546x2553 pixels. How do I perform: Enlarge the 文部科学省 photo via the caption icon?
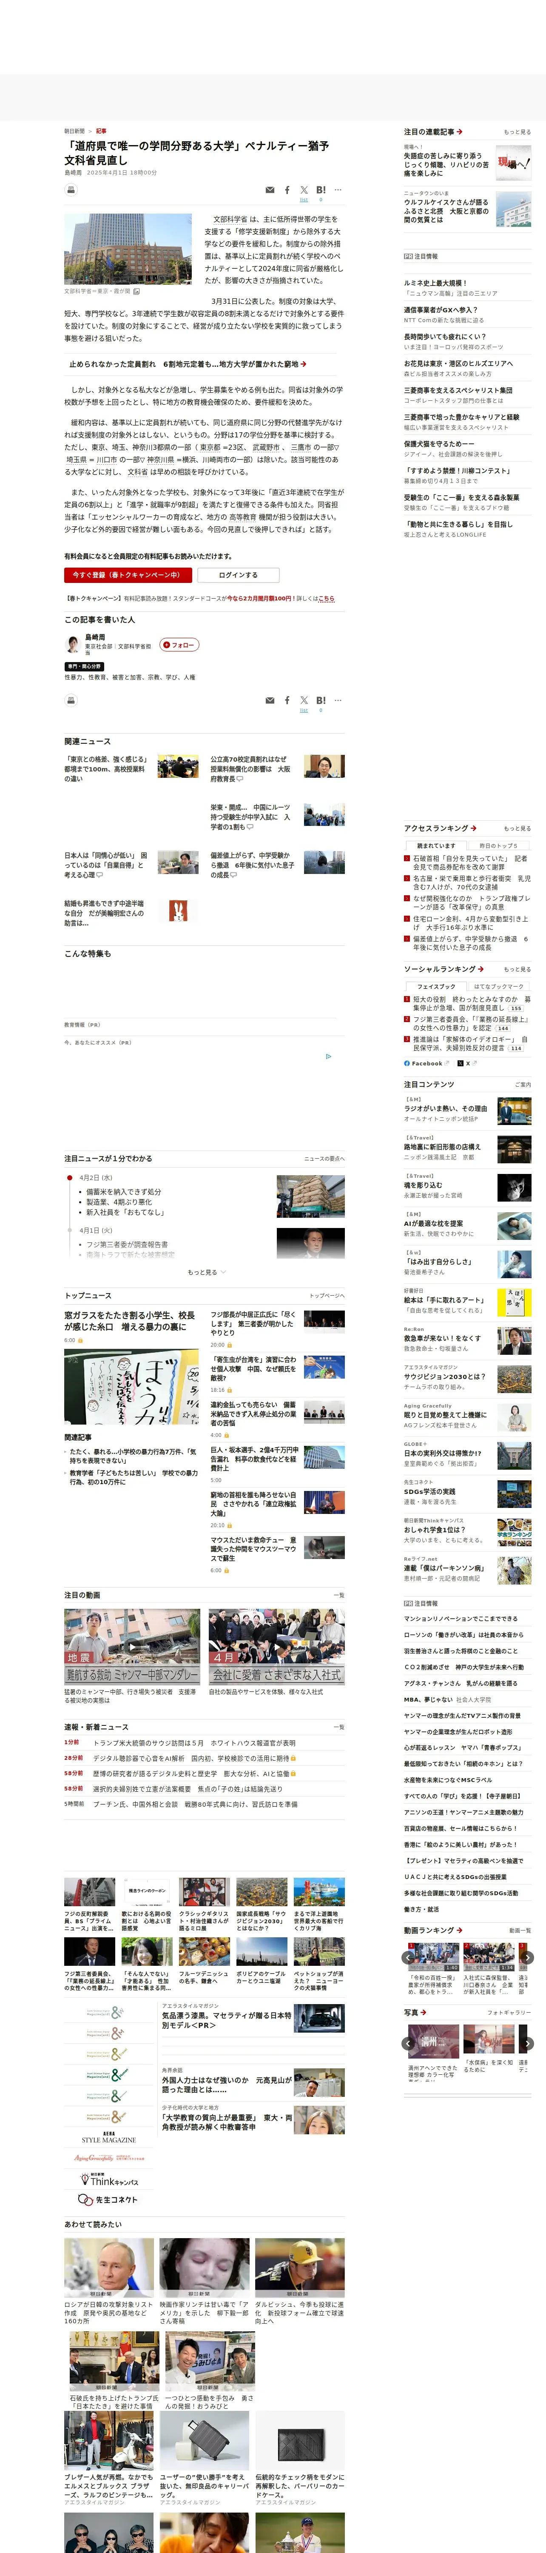(x=137, y=291)
